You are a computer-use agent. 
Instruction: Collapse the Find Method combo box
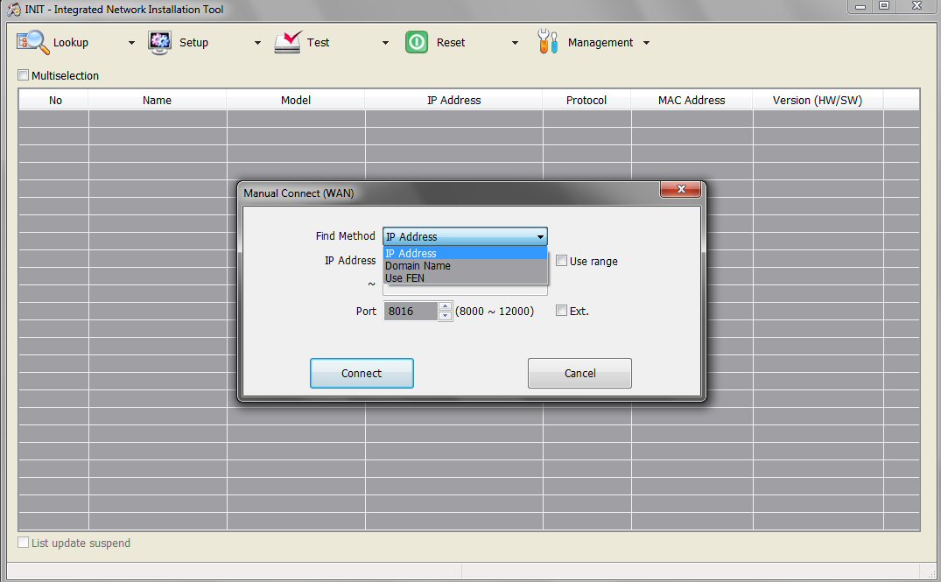click(x=540, y=236)
